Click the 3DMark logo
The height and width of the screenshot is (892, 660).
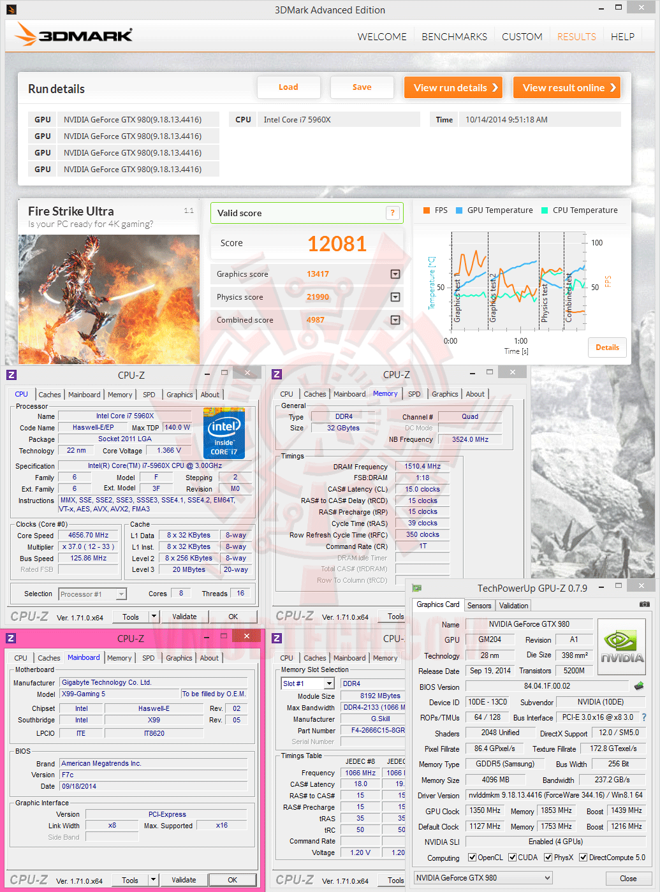tap(74, 34)
